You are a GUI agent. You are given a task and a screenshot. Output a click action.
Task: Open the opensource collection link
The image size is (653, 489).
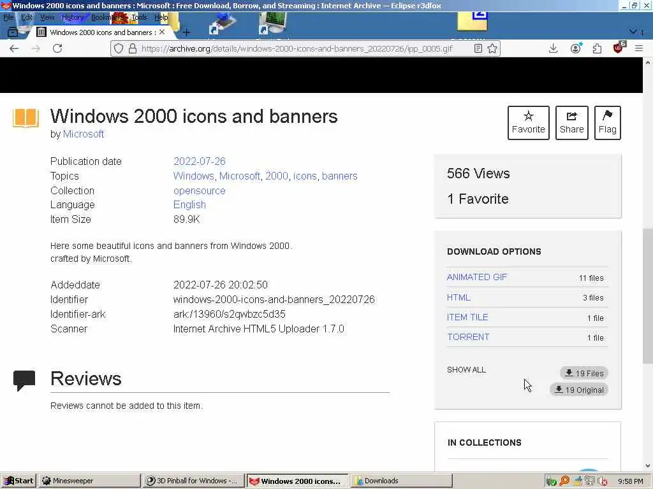[x=199, y=190]
